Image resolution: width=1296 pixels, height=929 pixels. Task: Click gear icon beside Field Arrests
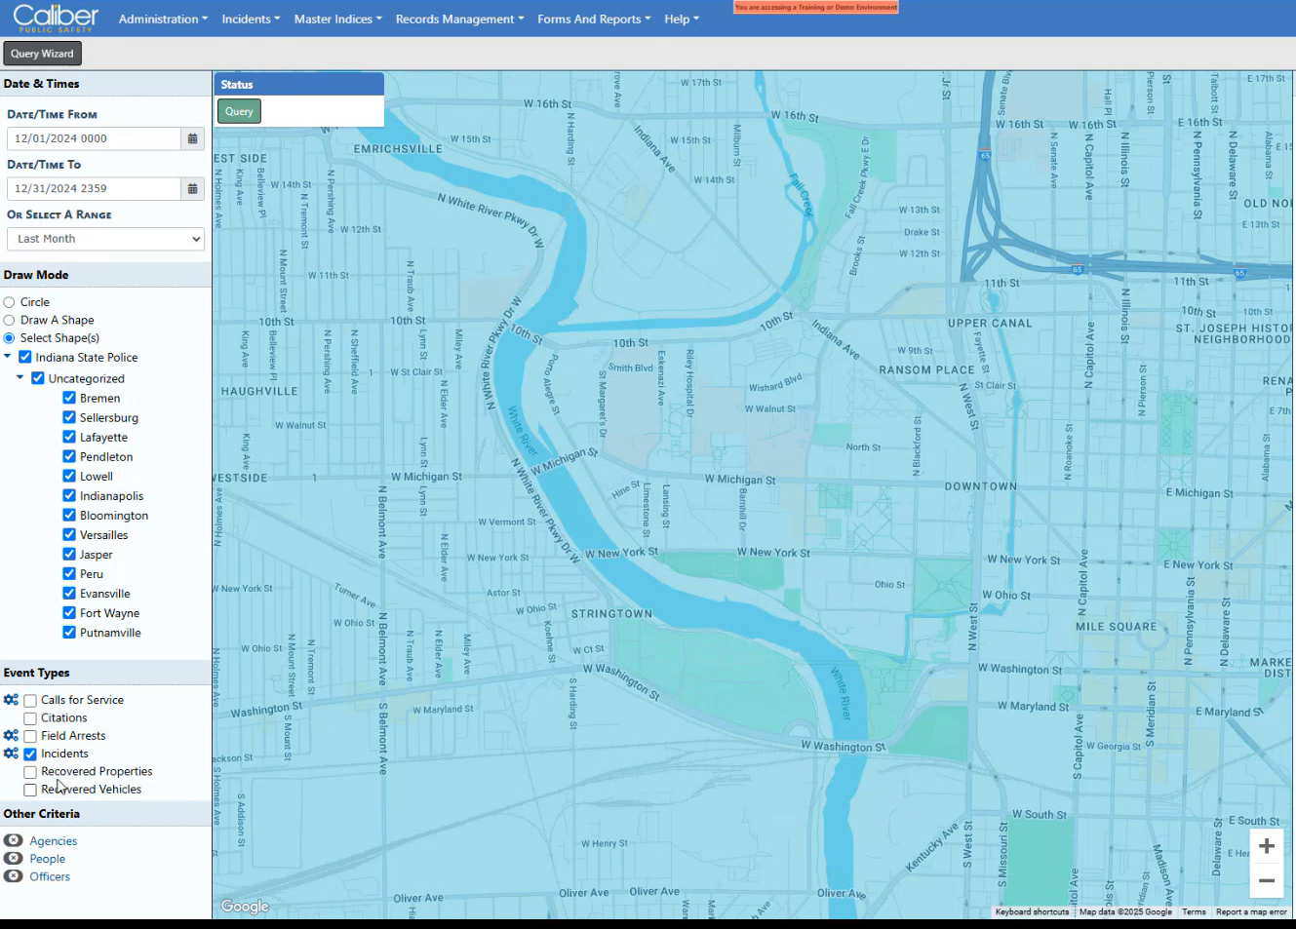11,736
